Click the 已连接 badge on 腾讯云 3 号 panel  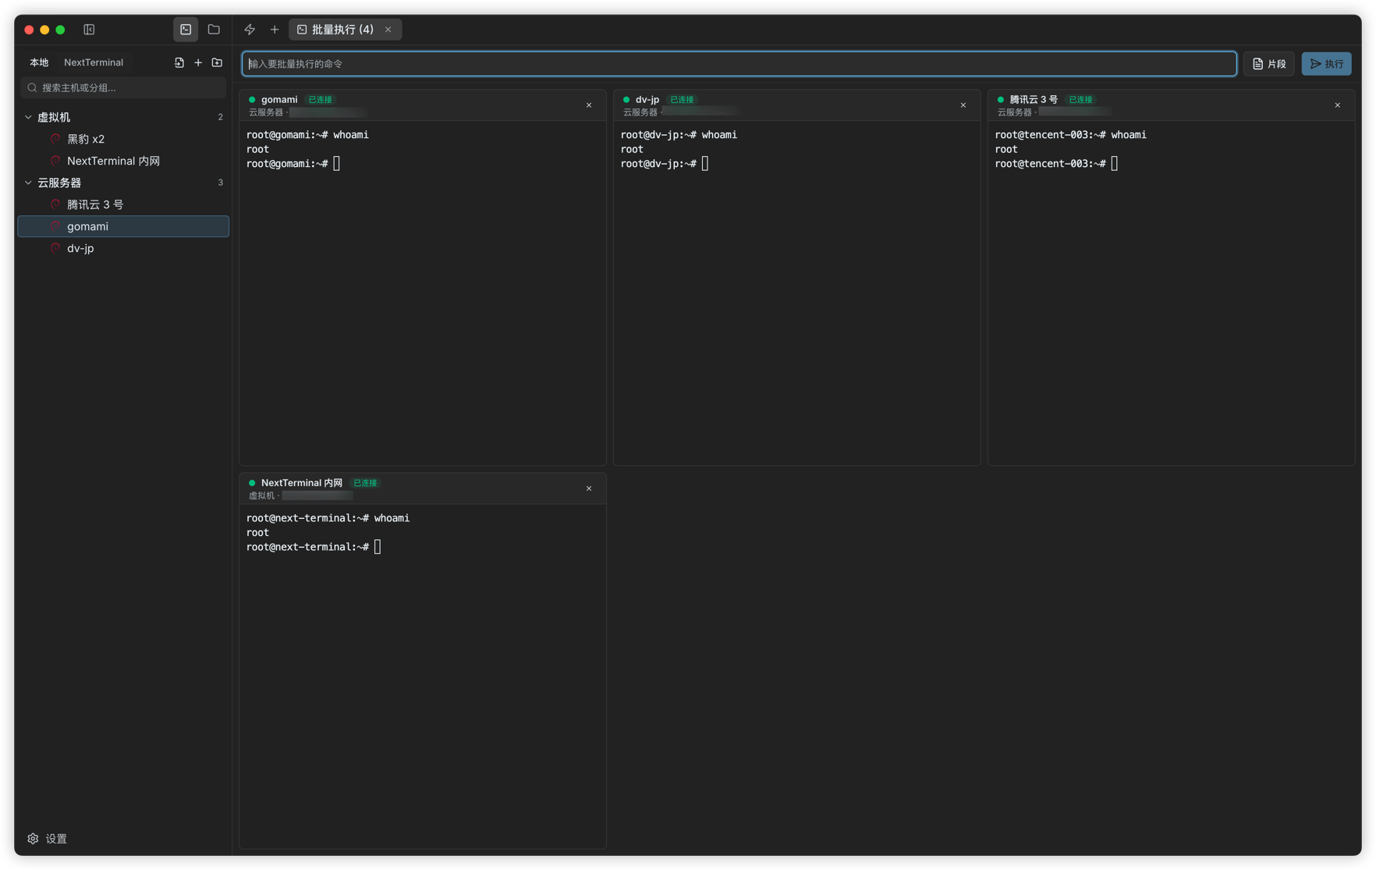pos(1081,100)
